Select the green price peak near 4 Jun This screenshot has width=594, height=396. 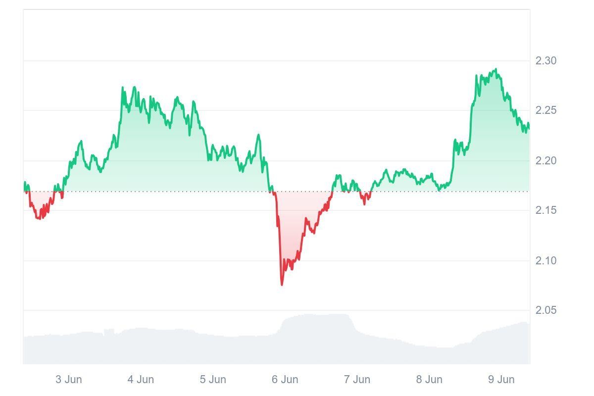(122, 88)
